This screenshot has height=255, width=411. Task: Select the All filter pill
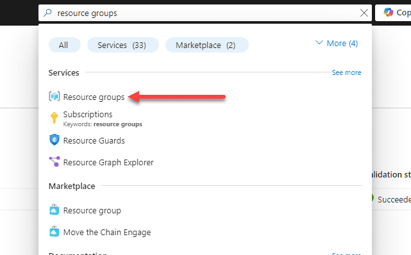65,45
